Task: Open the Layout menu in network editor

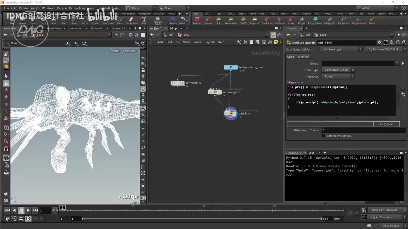Action: [x=209, y=42]
